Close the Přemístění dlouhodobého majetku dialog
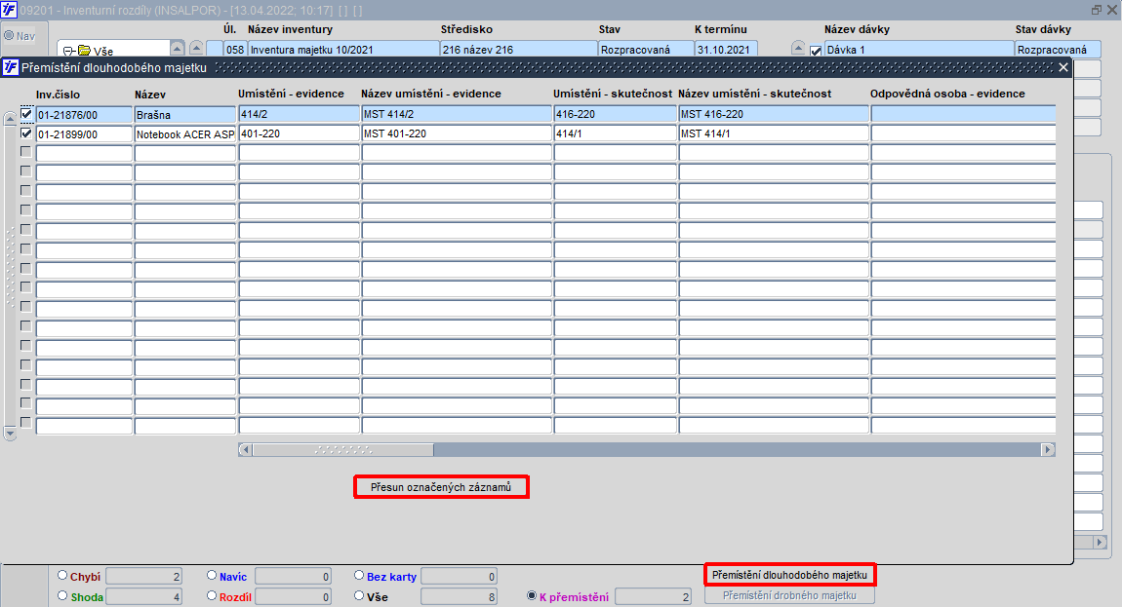Viewport: 1122px width, 607px height. point(1063,67)
